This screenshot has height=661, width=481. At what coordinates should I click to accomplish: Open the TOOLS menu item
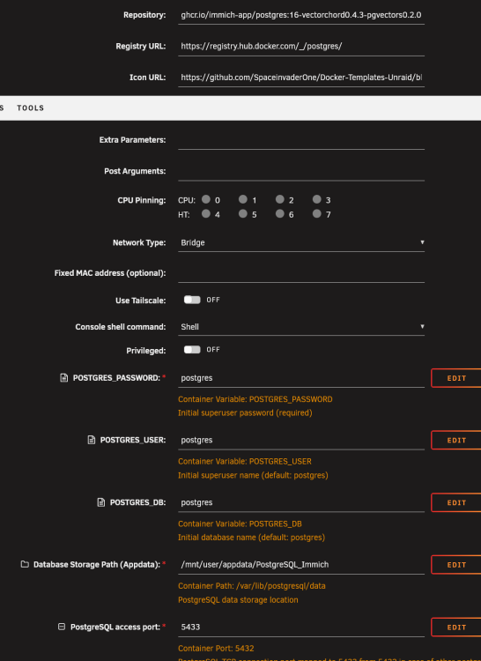(x=30, y=108)
